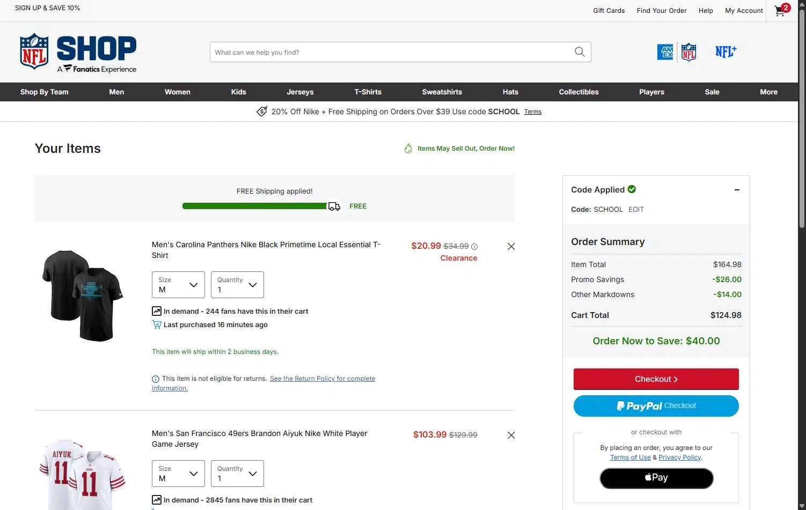Open Gift Cards link

coord(609,10)
